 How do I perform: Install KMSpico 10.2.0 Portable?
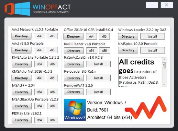click(152, 50)
